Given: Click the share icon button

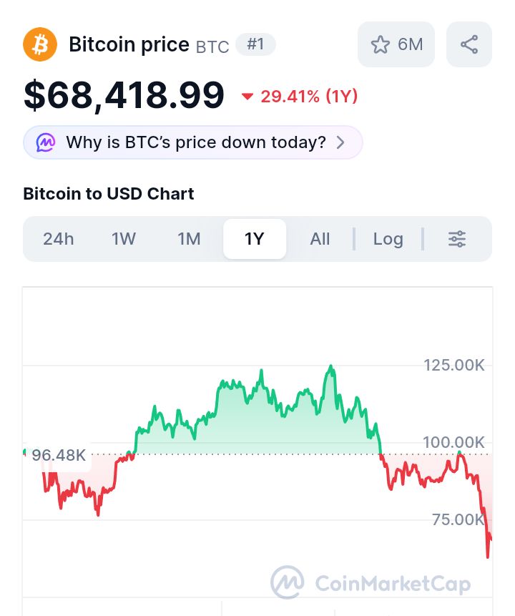Looking at the screenshot, I should point(469,44).
